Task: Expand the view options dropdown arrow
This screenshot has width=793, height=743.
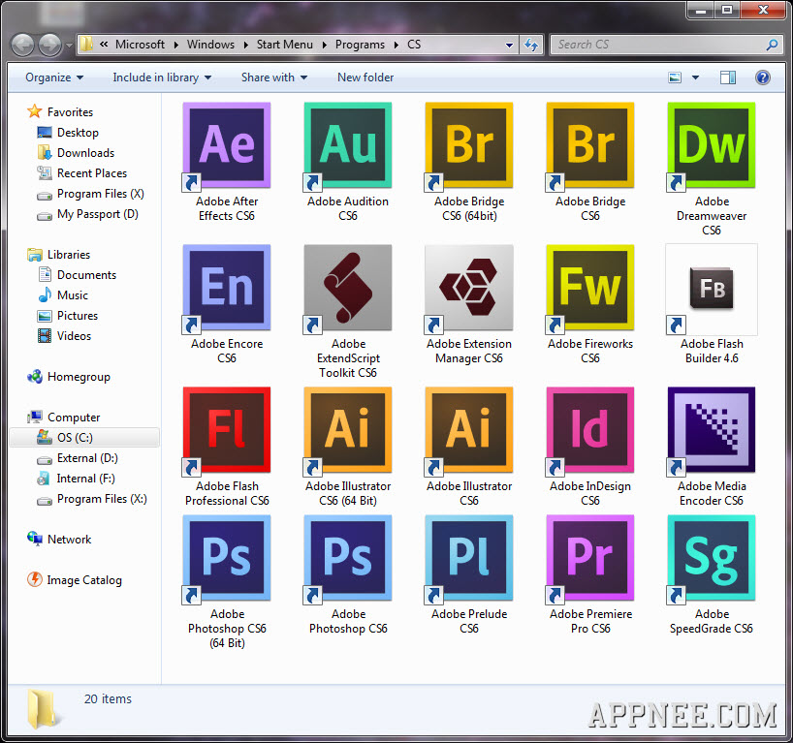Action: pyautogui.click(x=695, y=77)
